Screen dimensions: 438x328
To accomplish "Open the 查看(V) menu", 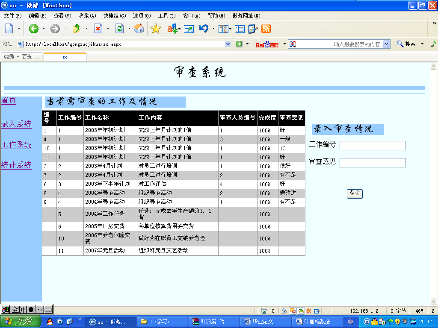I will tap(62, 16).
